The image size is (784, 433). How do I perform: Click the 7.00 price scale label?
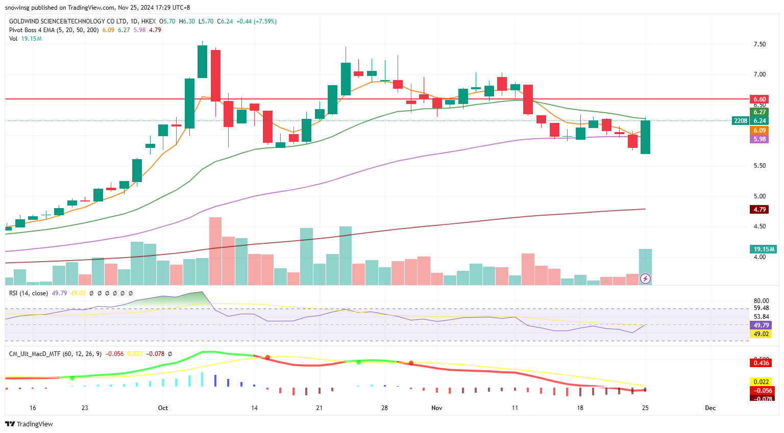[x=759, y=74]
